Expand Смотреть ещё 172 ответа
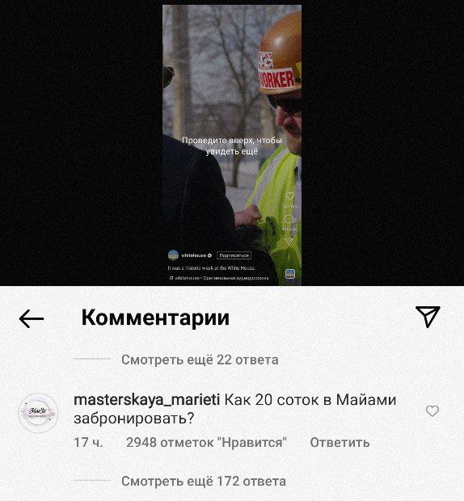 tap(204, 481)
